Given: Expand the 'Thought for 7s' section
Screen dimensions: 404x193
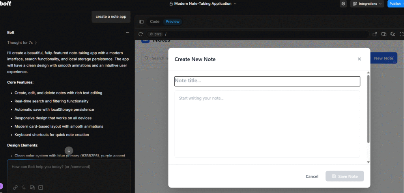Looking at the screenshot, I should [x=22, y=43].
